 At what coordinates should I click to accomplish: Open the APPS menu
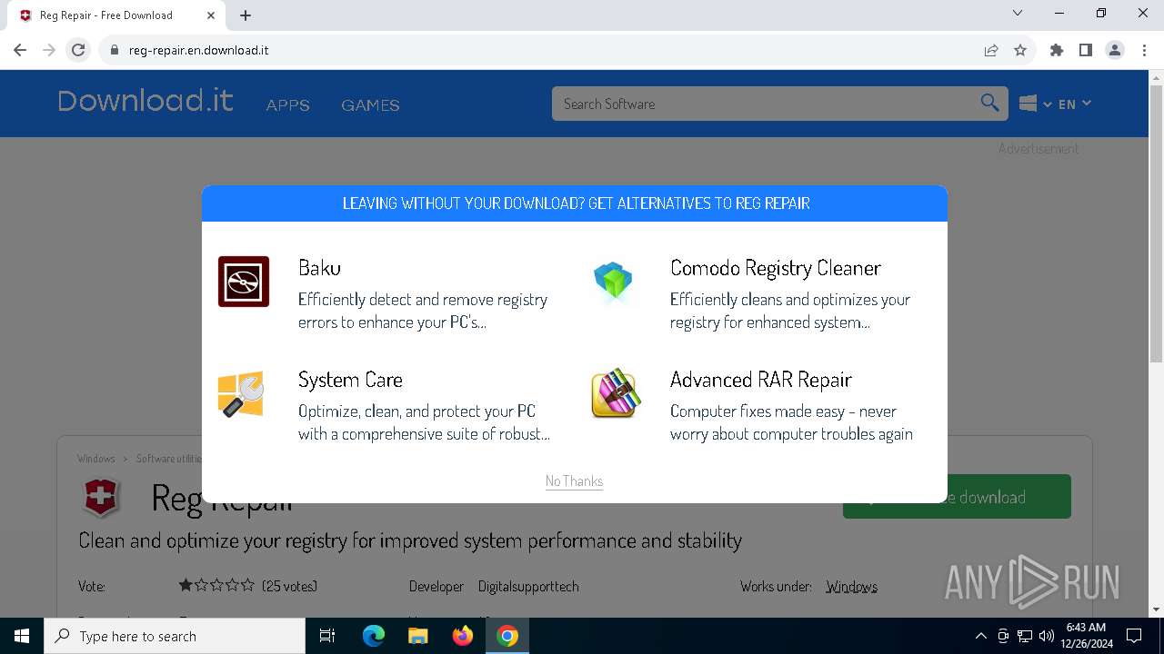click(288, 105)
